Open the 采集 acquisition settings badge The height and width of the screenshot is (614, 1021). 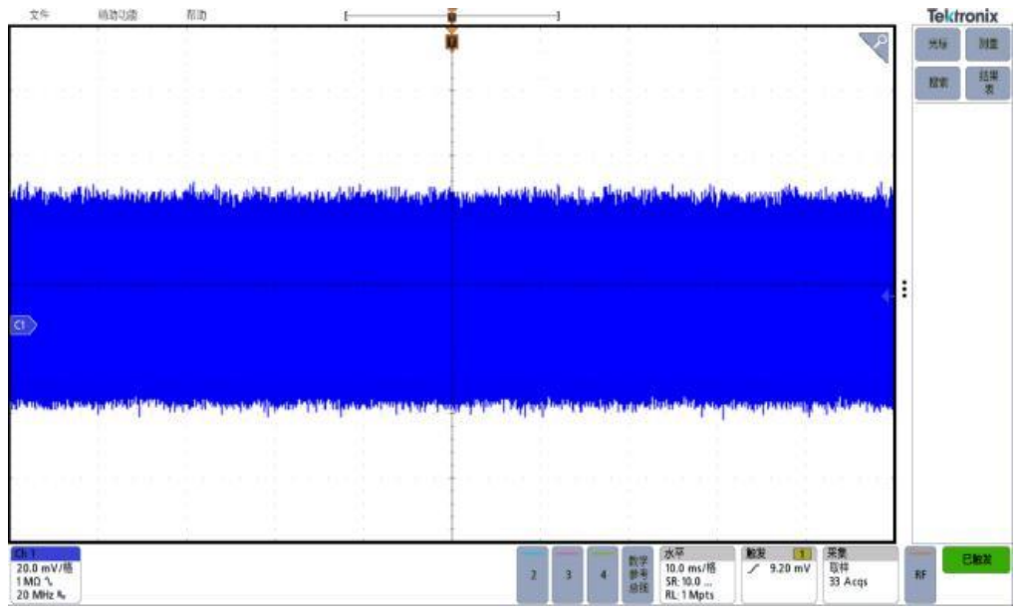pyautogui.click(x=861, y=575)
